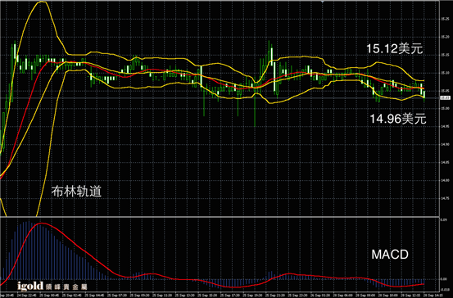
Task: Click the 14.75 price axis label
Action: point(445,198)
